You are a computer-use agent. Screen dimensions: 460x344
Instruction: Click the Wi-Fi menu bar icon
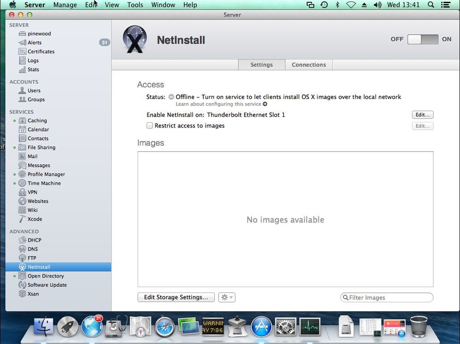[351, 5]
